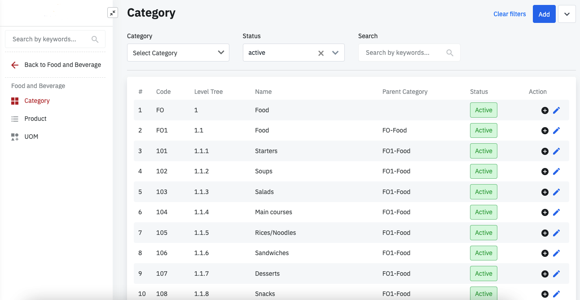Edit the Sandwiches category via pencil icon
Image resolution: width=580 pixels, height=300 pixels.
556,253
